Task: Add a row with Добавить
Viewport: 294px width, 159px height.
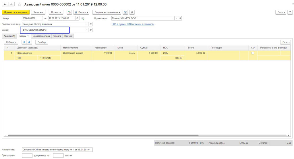Action: [11, 42]
